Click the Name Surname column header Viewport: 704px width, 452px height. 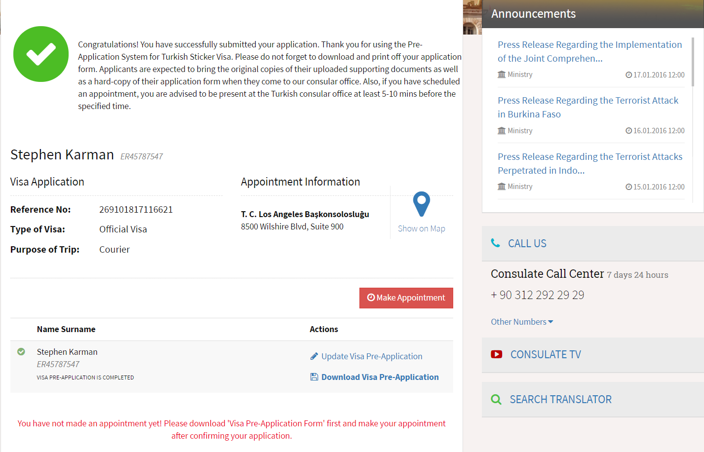pos(66,329)
